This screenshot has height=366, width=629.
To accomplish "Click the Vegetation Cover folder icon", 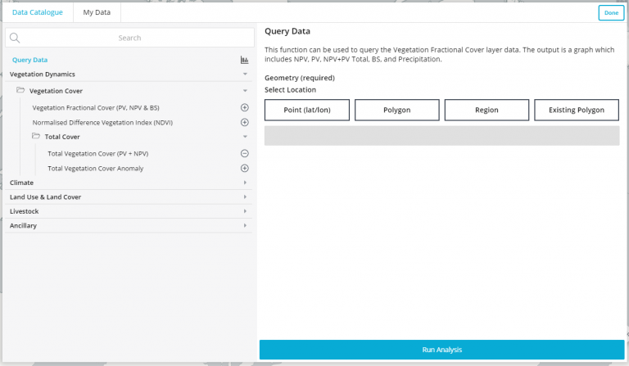I will pyautogui.click(x=20, y=90).
